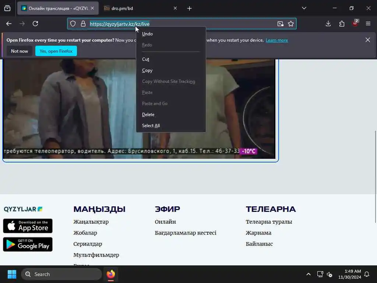Open Get it on Google Play badge
The width and height of the screenshot is (377, 283).
click(x=28, y=244)
